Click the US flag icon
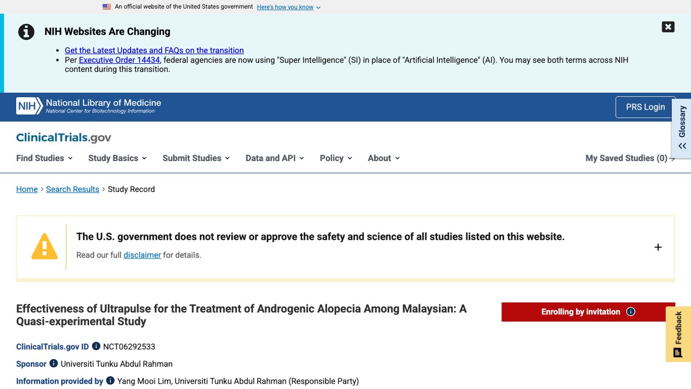This screenshot has height=389, width=691. click(107, 7)
